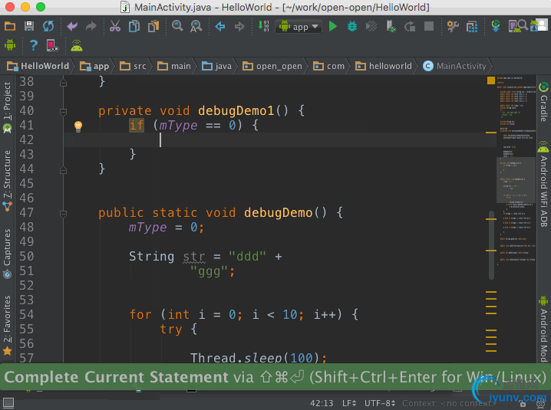Open settings via the wrench icon
The image size is (551, 410).
453,26
